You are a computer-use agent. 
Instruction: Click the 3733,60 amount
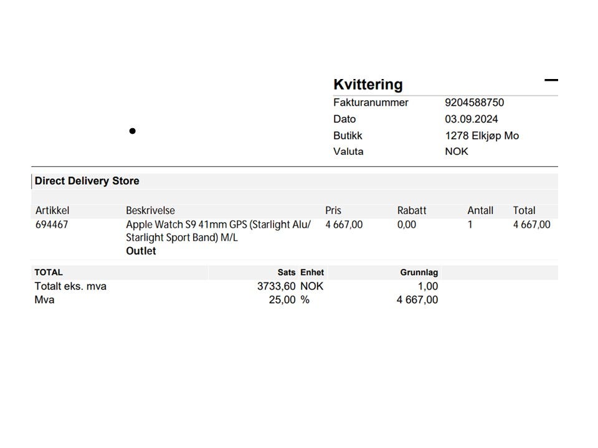point(277,286)
